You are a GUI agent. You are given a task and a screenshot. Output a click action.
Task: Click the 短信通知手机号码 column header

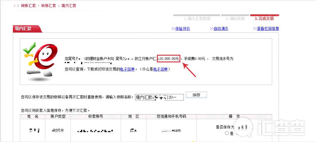click(x=171, y=117)
